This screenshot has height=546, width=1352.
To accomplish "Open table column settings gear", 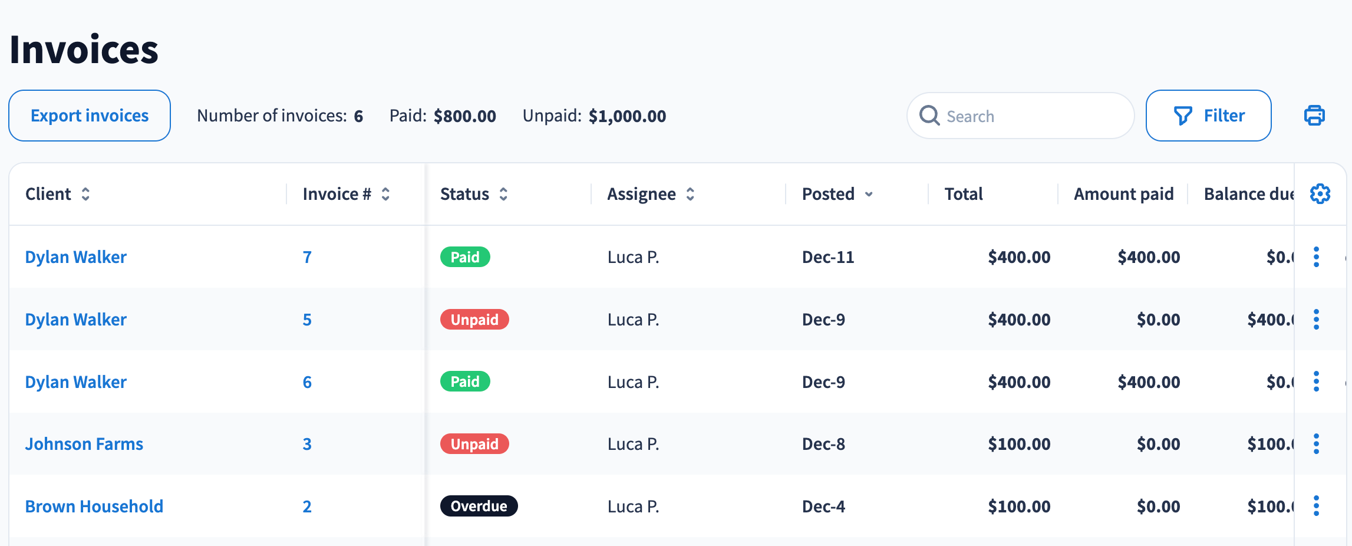I will click(x=1320, y=194).
